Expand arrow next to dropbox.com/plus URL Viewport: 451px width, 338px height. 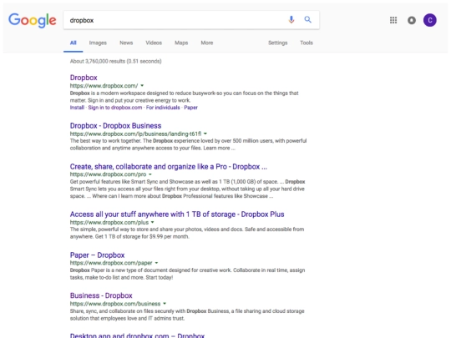click(153, 222)
